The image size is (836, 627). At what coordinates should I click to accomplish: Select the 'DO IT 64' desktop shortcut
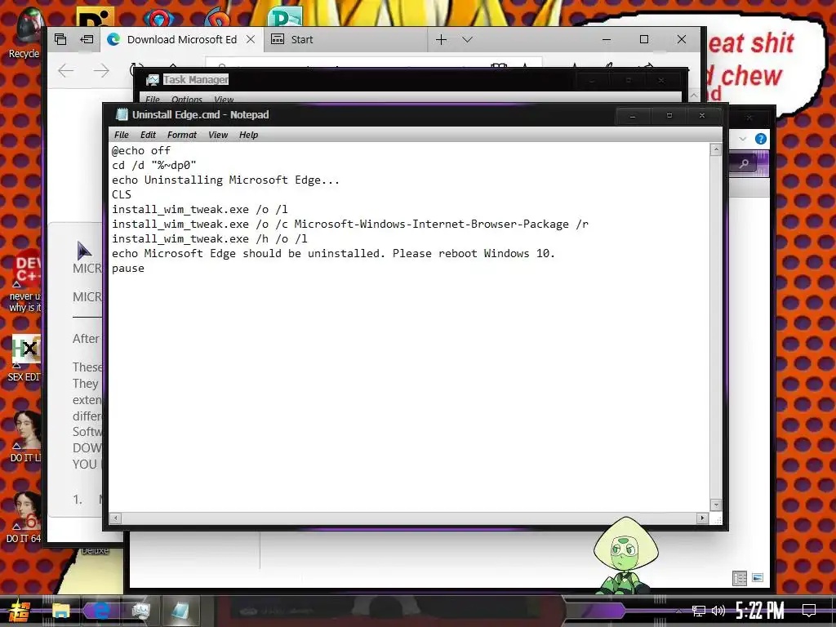[25, 517]
